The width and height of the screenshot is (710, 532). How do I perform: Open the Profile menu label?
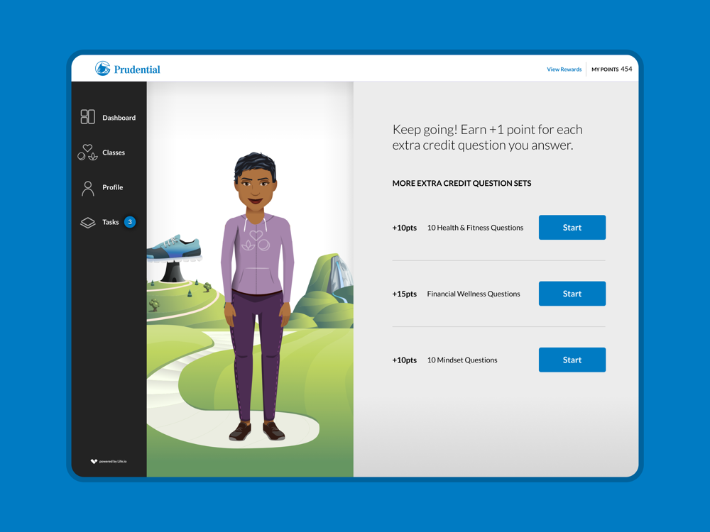pyautogui.click(x=112, y=187)
